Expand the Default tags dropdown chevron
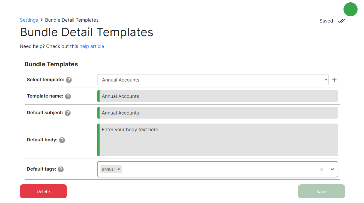Screen dimensions: 364x203 tap(332, 169)
